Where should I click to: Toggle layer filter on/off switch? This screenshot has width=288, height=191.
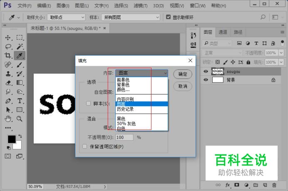[x=282, y=43]
